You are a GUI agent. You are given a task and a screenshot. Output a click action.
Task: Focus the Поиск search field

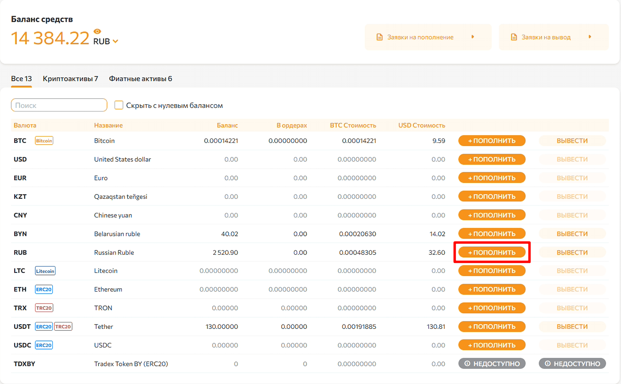click(59, 105)
